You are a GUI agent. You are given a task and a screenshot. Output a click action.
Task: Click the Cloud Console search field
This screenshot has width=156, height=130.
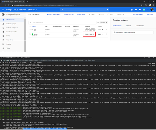(x=84, y=10)
